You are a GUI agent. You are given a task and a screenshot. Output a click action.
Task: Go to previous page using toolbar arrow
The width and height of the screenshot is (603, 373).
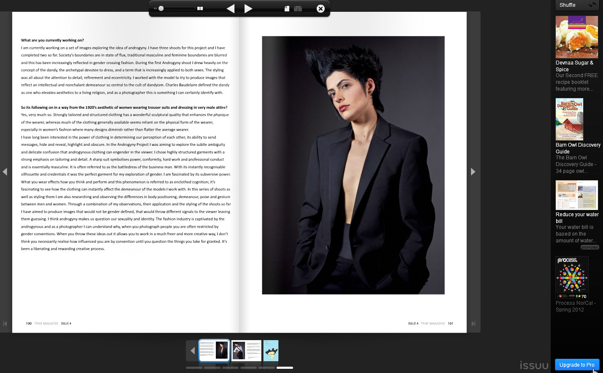tap(231, 8)
